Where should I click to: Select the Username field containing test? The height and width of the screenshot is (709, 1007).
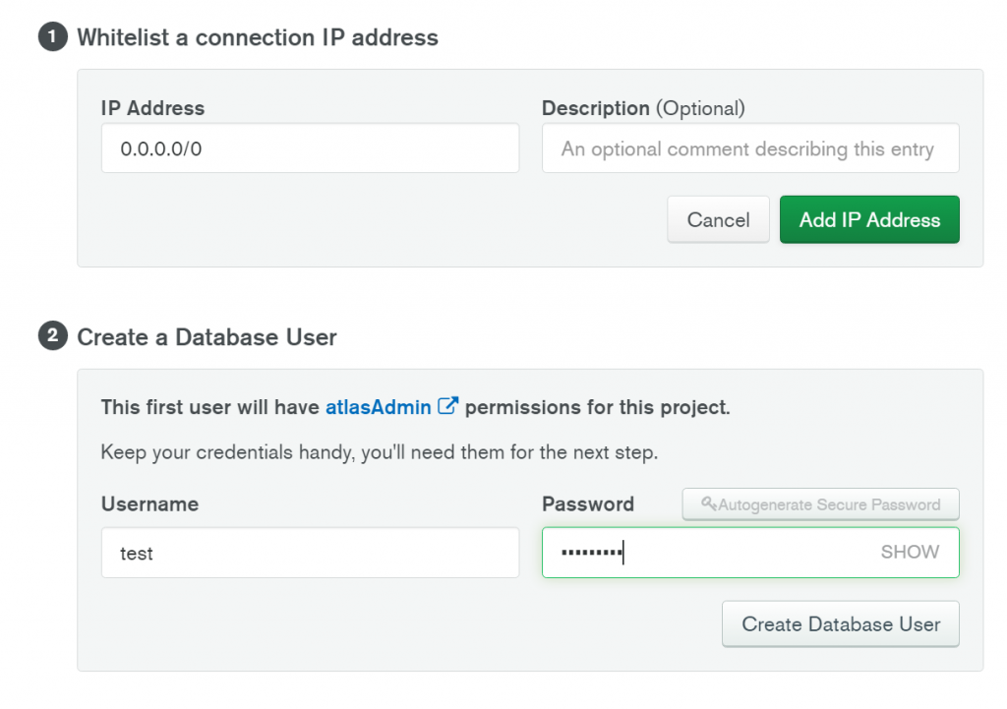pyautogui.click(x=310, y=553)
